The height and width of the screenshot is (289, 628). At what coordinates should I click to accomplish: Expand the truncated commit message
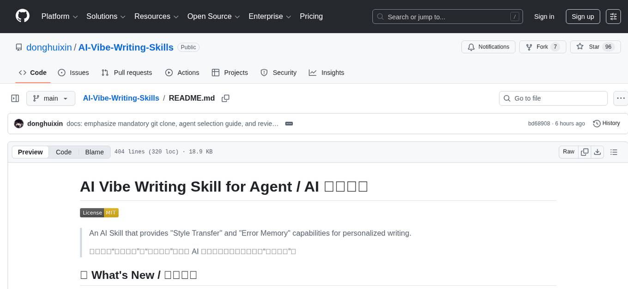tap(289, 123)
